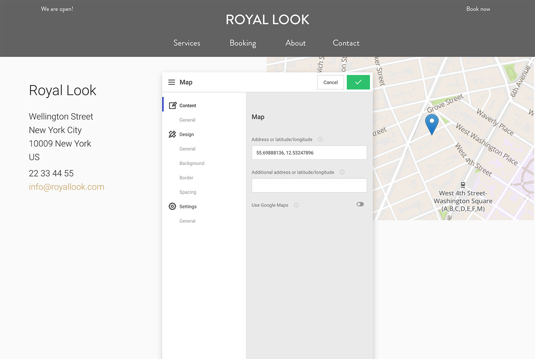Click the Book now header link

click(478, 9)
